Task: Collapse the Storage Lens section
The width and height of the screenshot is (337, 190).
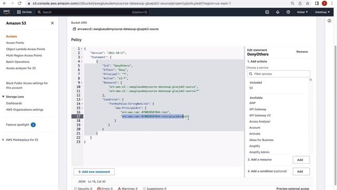Action: [3, 97]
